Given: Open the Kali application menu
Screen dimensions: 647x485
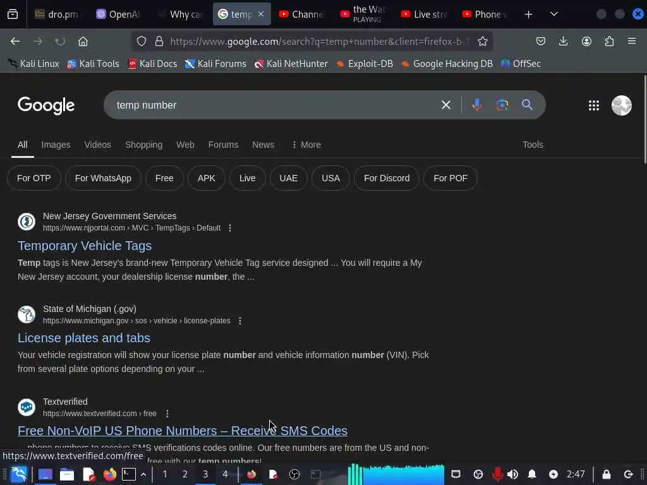Looking at the screenshot, I should (x=19, y=474).
